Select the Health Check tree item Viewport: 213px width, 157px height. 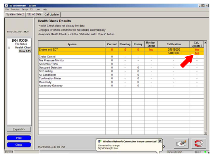point(23,48)
